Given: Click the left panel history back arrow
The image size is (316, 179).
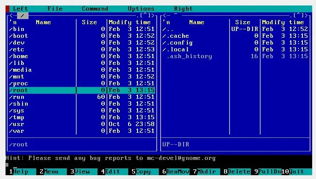Looking at the screenshot, I should pyautogui.click(x=11, y=15).
